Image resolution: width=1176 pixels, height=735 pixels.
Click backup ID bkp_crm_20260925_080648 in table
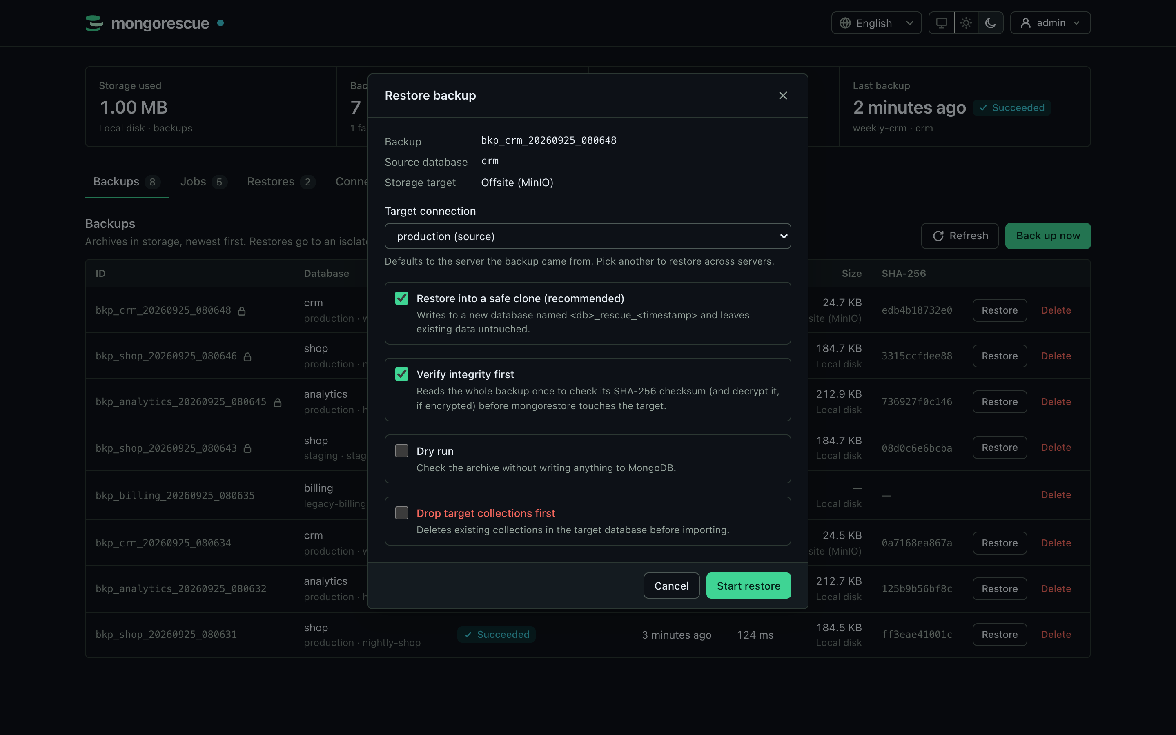[x=163, y=310]
